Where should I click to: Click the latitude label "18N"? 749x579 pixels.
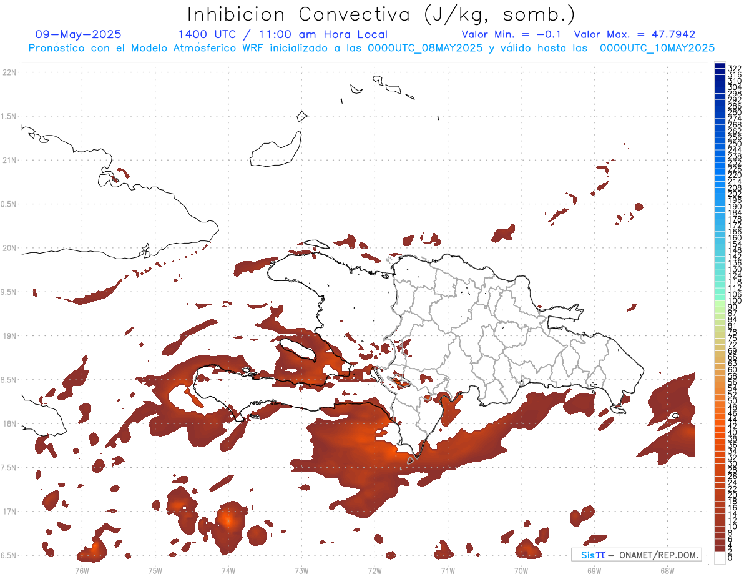[x=9, y=423]
